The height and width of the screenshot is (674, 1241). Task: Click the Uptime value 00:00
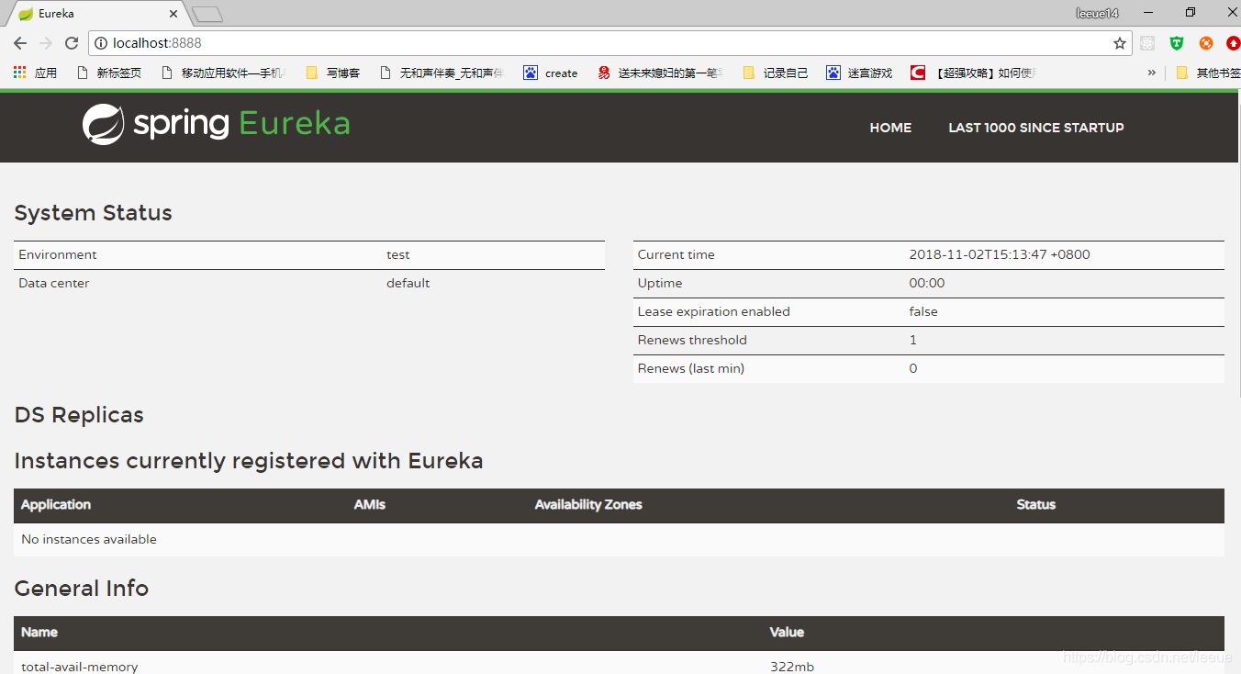(927, 283)
